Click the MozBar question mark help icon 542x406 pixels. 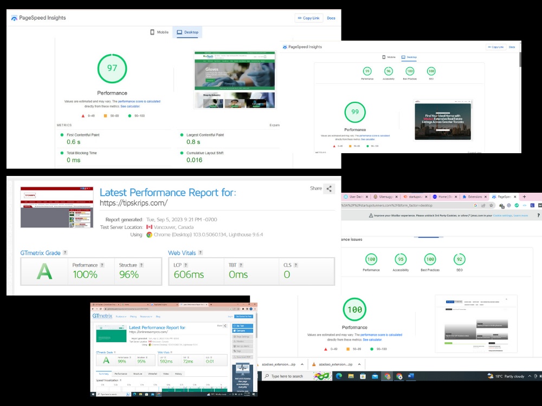click(539, 215)
